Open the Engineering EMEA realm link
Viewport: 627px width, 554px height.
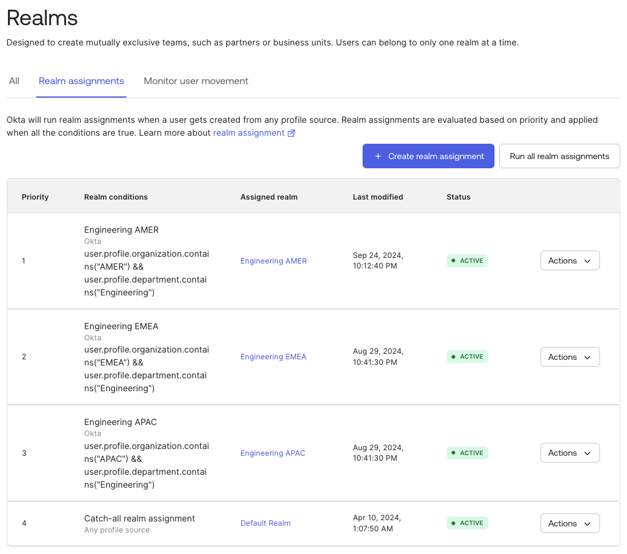click(x=273, y=356)
